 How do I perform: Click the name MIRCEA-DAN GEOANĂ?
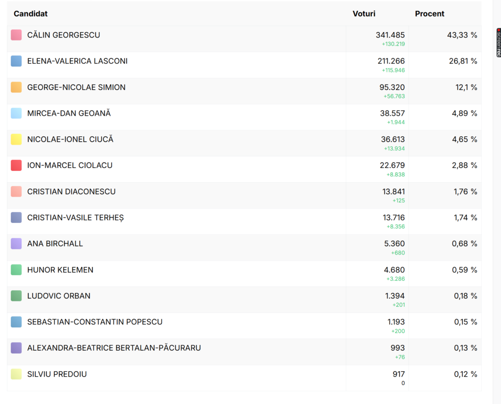(x=69, y=113)
